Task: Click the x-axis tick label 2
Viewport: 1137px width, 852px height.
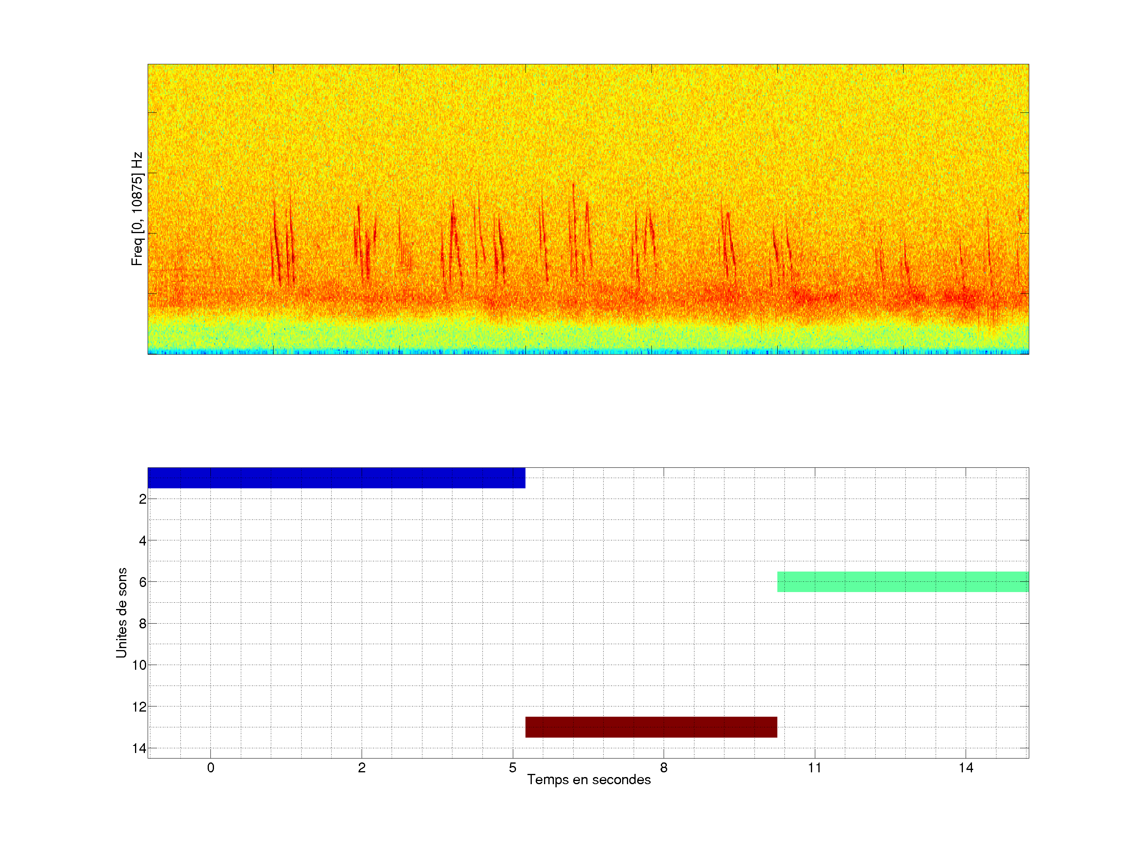Action: coord(362,768)
